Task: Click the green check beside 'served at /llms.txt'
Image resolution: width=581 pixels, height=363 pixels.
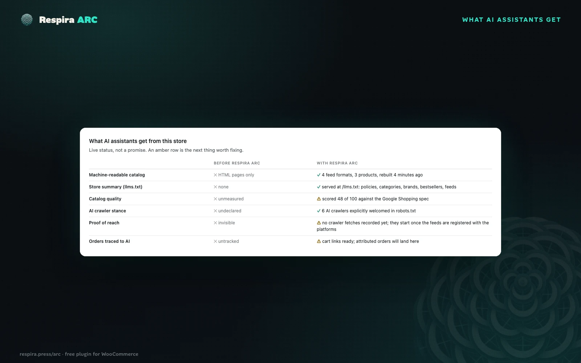Action: click(x=318, y=187)
